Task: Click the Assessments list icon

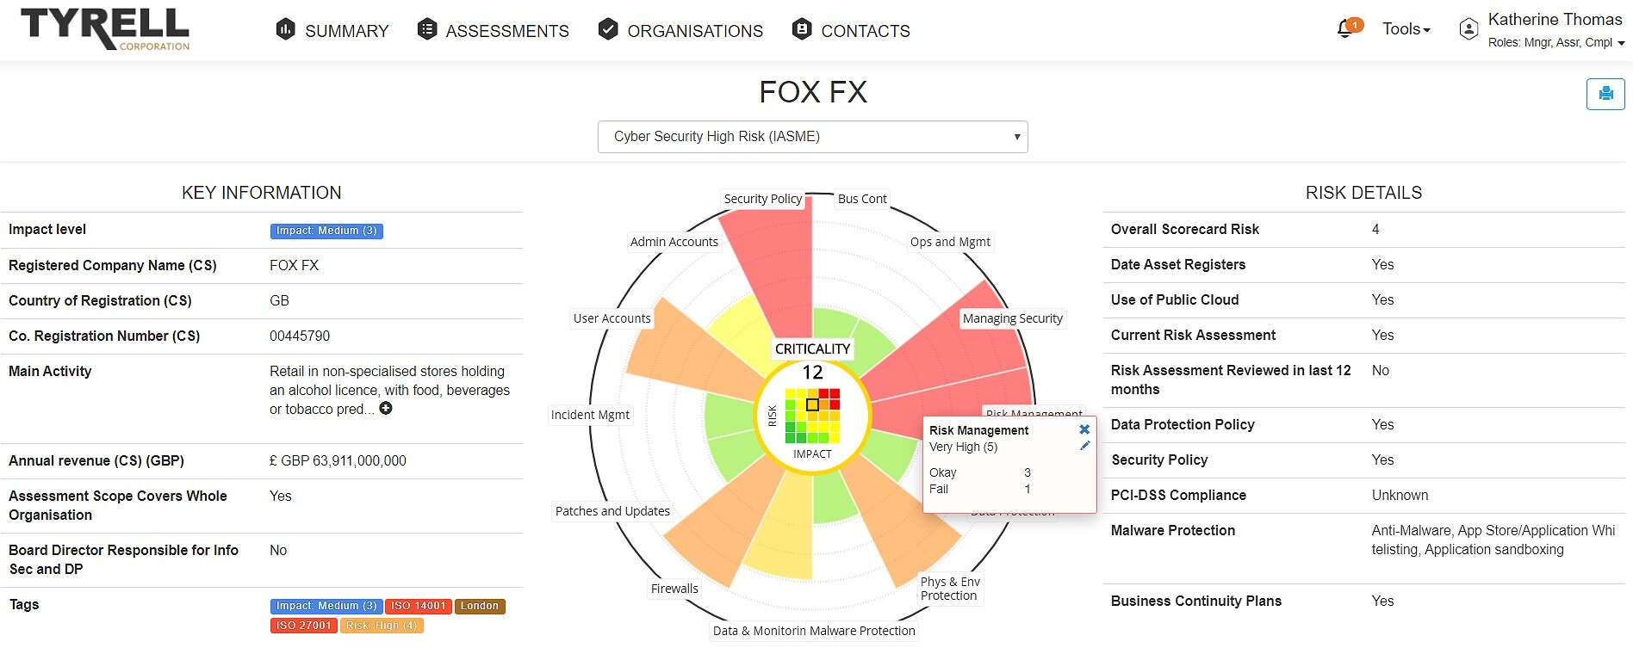Action: coord(426,29)
